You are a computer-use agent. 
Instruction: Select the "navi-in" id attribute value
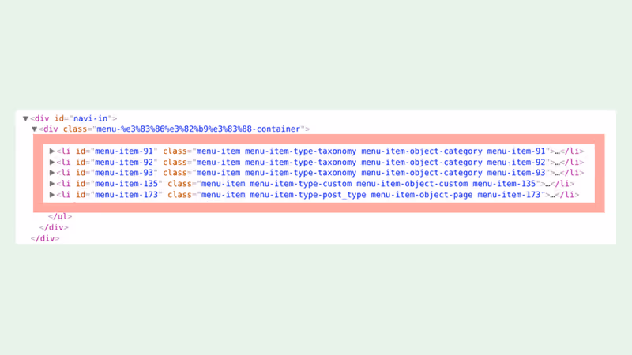(90, 119)
